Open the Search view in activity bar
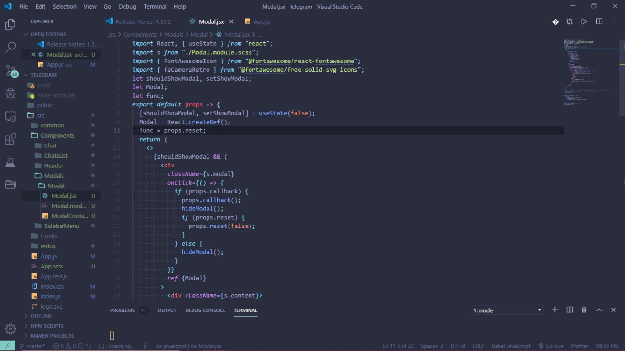Screen dimensions: 625x351 tap(10, 47)
